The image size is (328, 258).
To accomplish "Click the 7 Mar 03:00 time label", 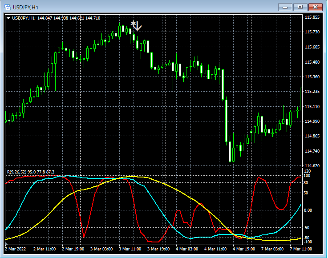I will pyautogui.click(x=272, y=249).
